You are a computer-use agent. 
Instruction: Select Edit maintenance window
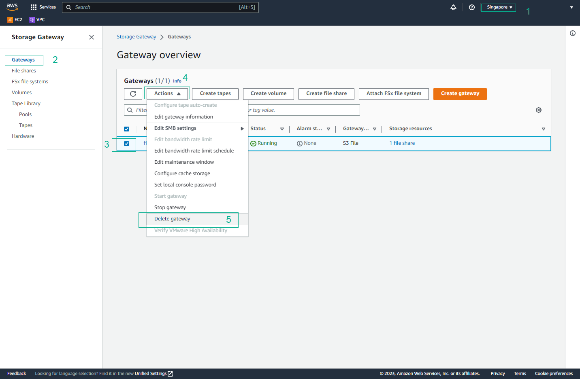click(197, 162)
